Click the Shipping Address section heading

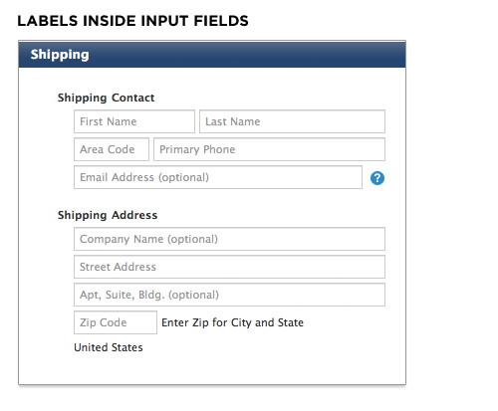(108, 215)
